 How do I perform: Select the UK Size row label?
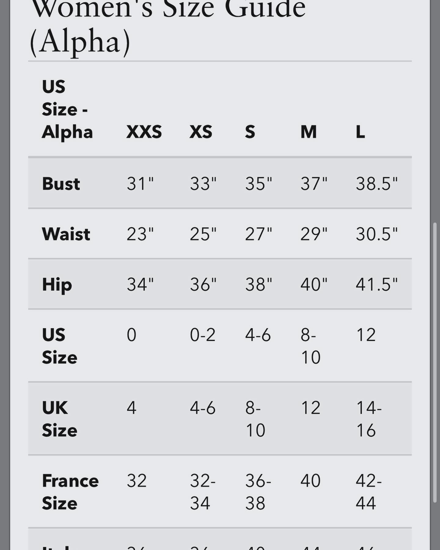pos(60,419)
